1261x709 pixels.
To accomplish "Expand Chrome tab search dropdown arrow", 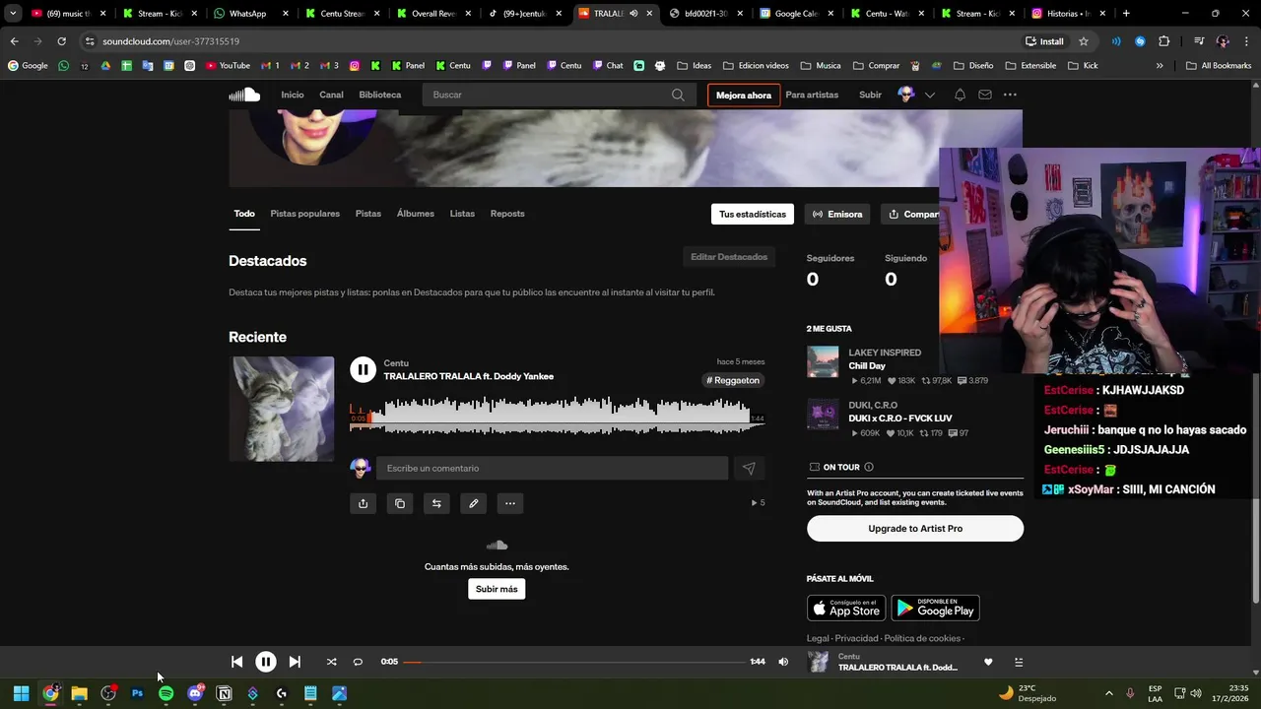I will pyautogui.click(x=13, y=14).
